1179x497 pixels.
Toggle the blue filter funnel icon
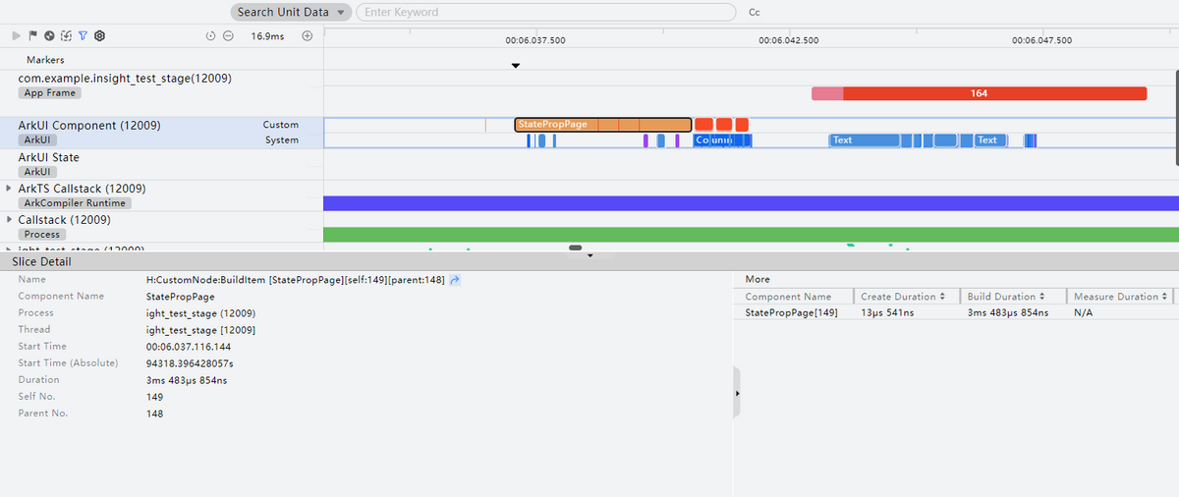83,35
